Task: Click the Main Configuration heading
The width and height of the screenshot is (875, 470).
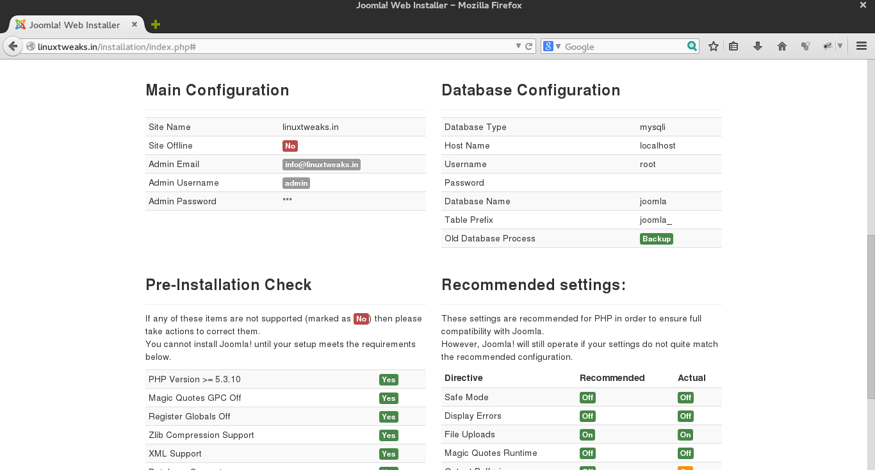Action: tap(217, 90)
